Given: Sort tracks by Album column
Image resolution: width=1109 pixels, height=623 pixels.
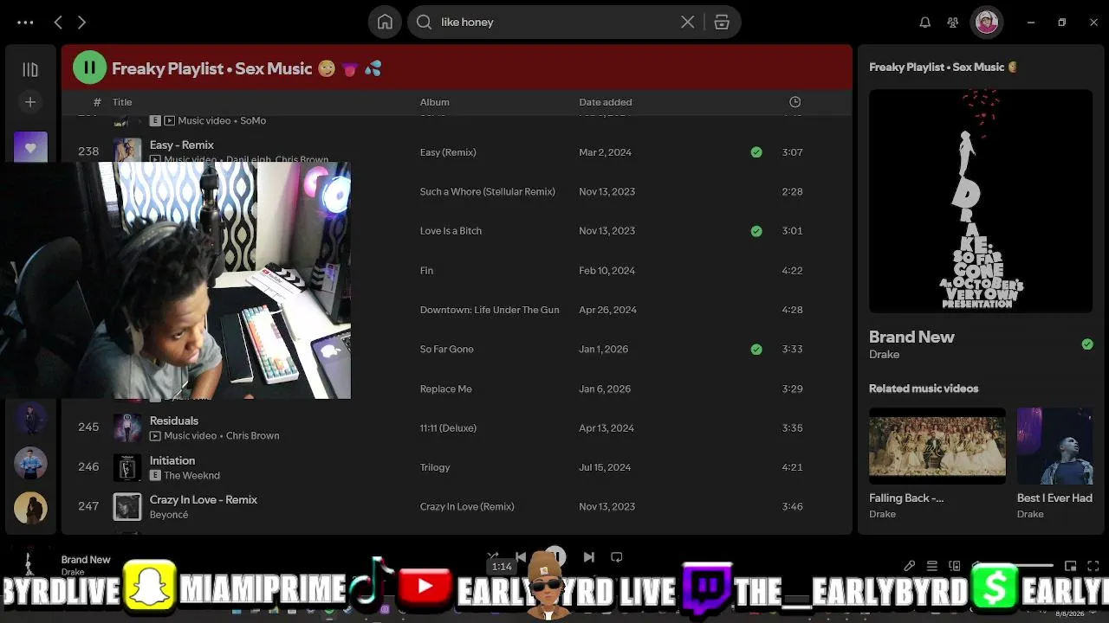Looking at the screenshot, I should [x=435, y=102].
